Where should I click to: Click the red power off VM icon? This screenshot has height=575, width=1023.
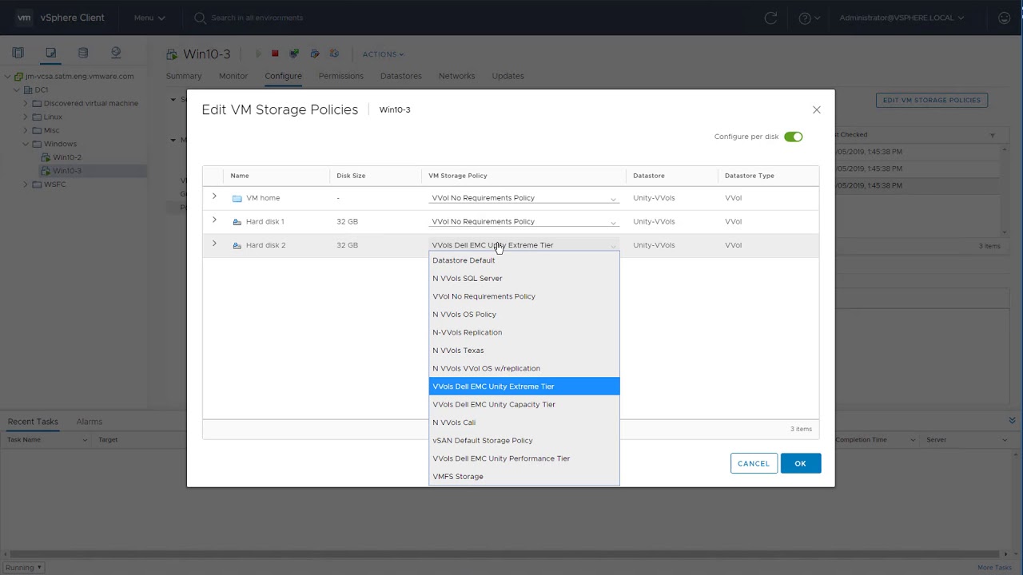[x=275, y=54]
